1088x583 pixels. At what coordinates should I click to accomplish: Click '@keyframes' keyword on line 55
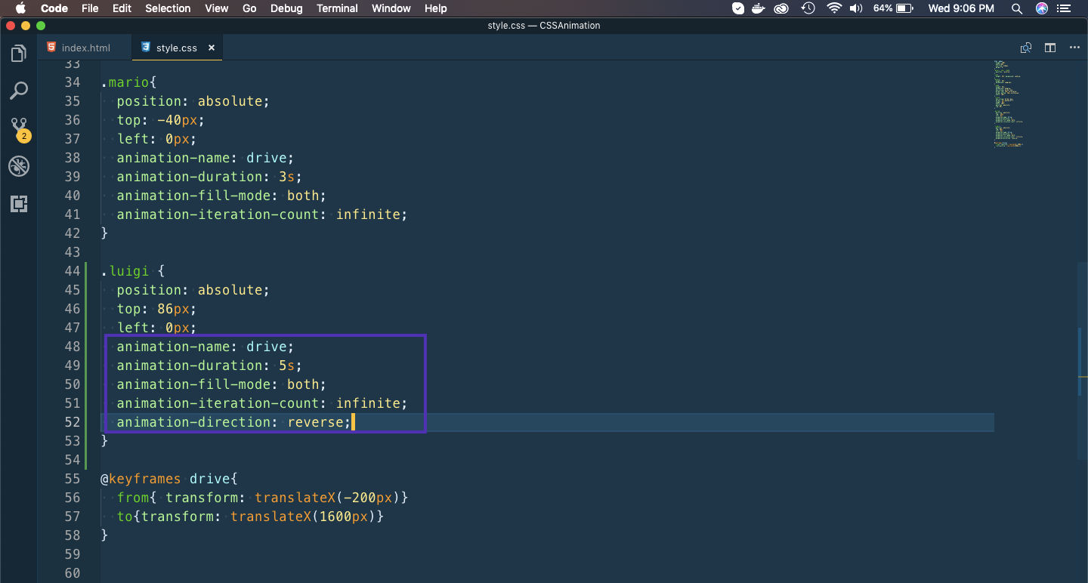pyautogui.click(x=141, y=479)
